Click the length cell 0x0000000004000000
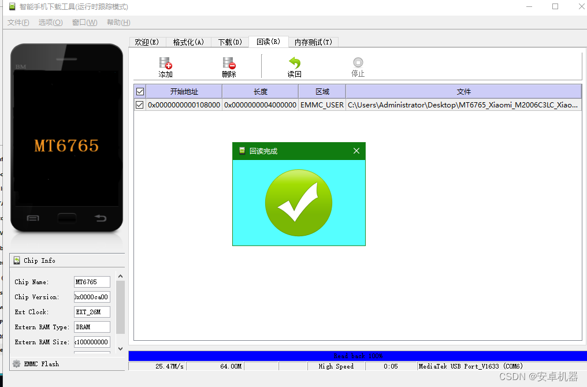587x387 pixels. tap(260, 105)
